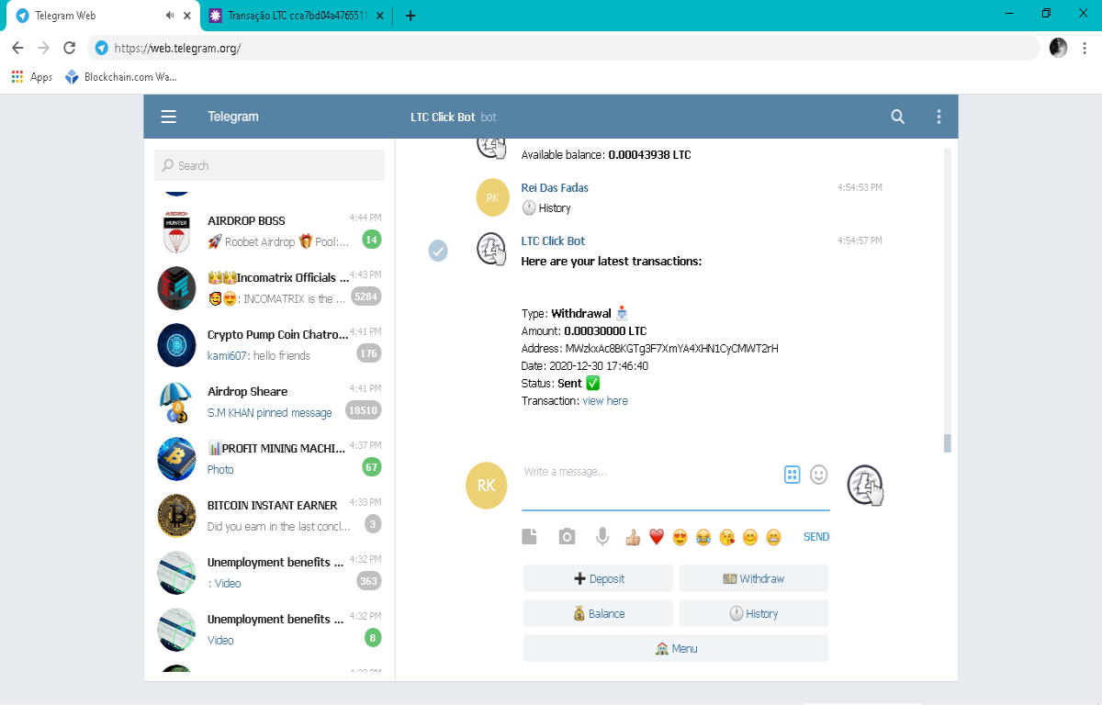Reload the page
The height and width of the screenshot is (705, 1102).
click(69, 48)
